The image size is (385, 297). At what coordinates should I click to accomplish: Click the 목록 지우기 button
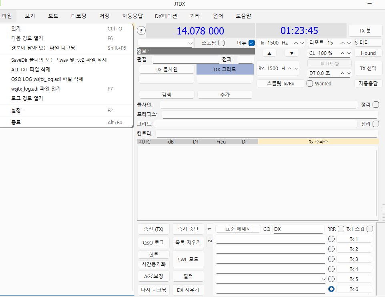pyautogui.click(x=188, y=242)
